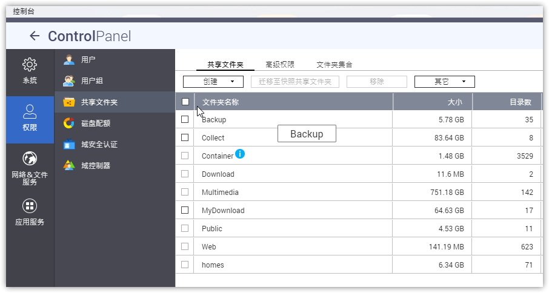Screen dimensions: 549x293
Task: Switch to the 高级权限 tab
Action: point(280,65)
